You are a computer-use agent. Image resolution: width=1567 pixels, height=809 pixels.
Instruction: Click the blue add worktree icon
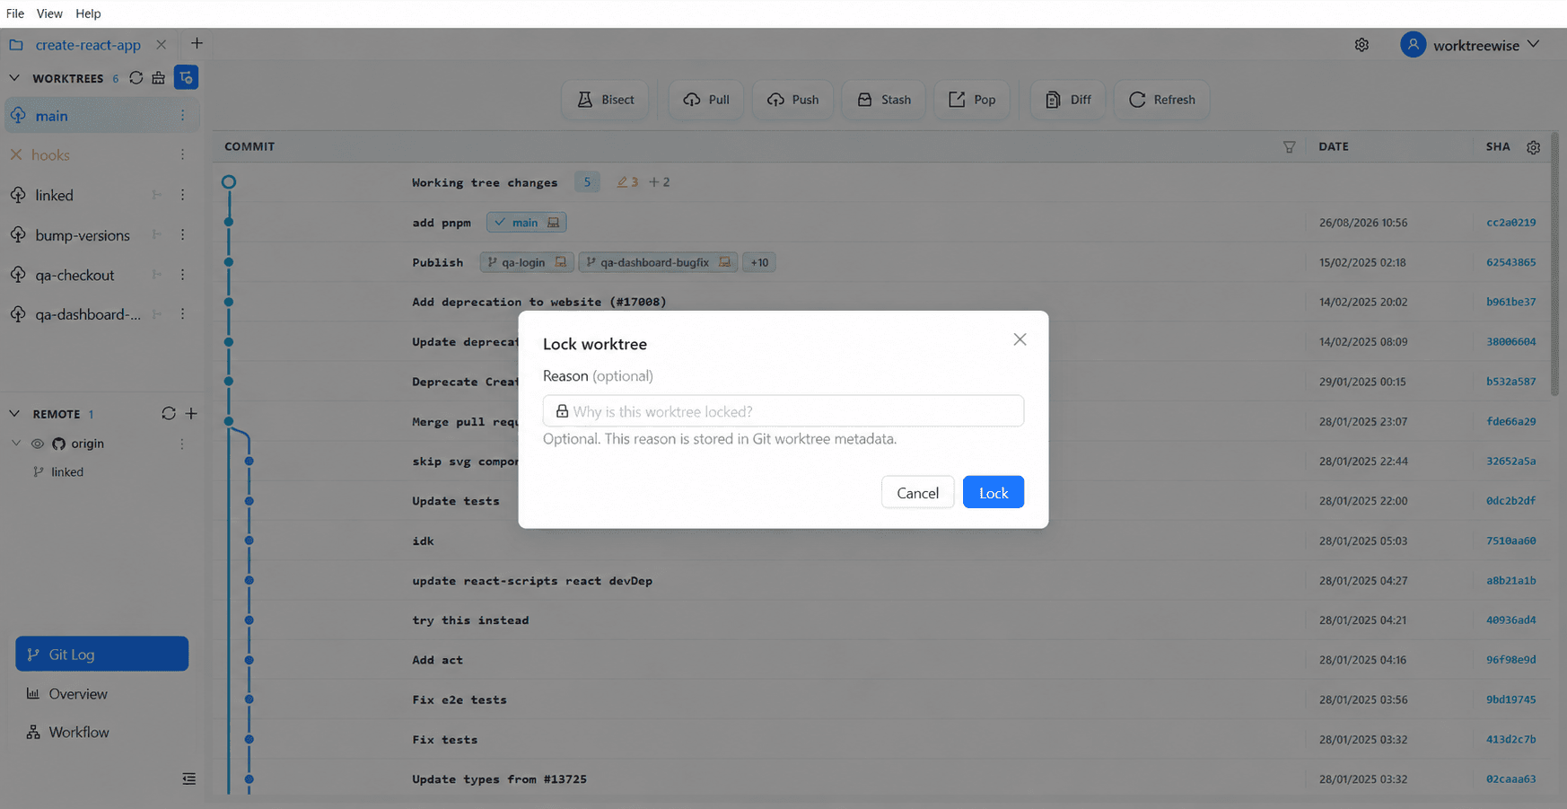point(186,78)
